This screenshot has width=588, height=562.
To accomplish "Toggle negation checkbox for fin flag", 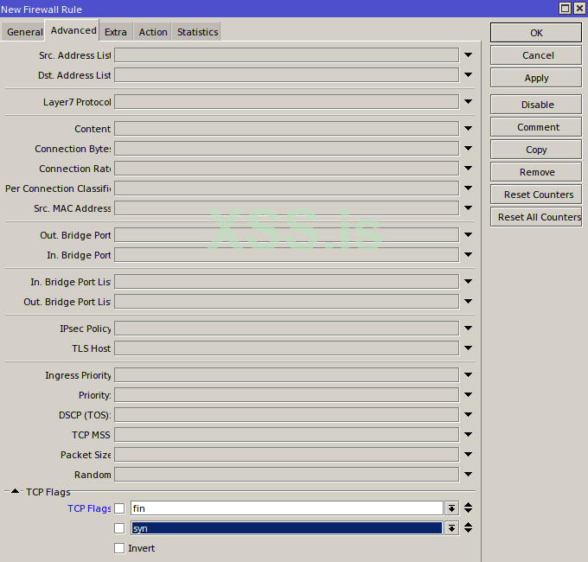I will (119, 508).
